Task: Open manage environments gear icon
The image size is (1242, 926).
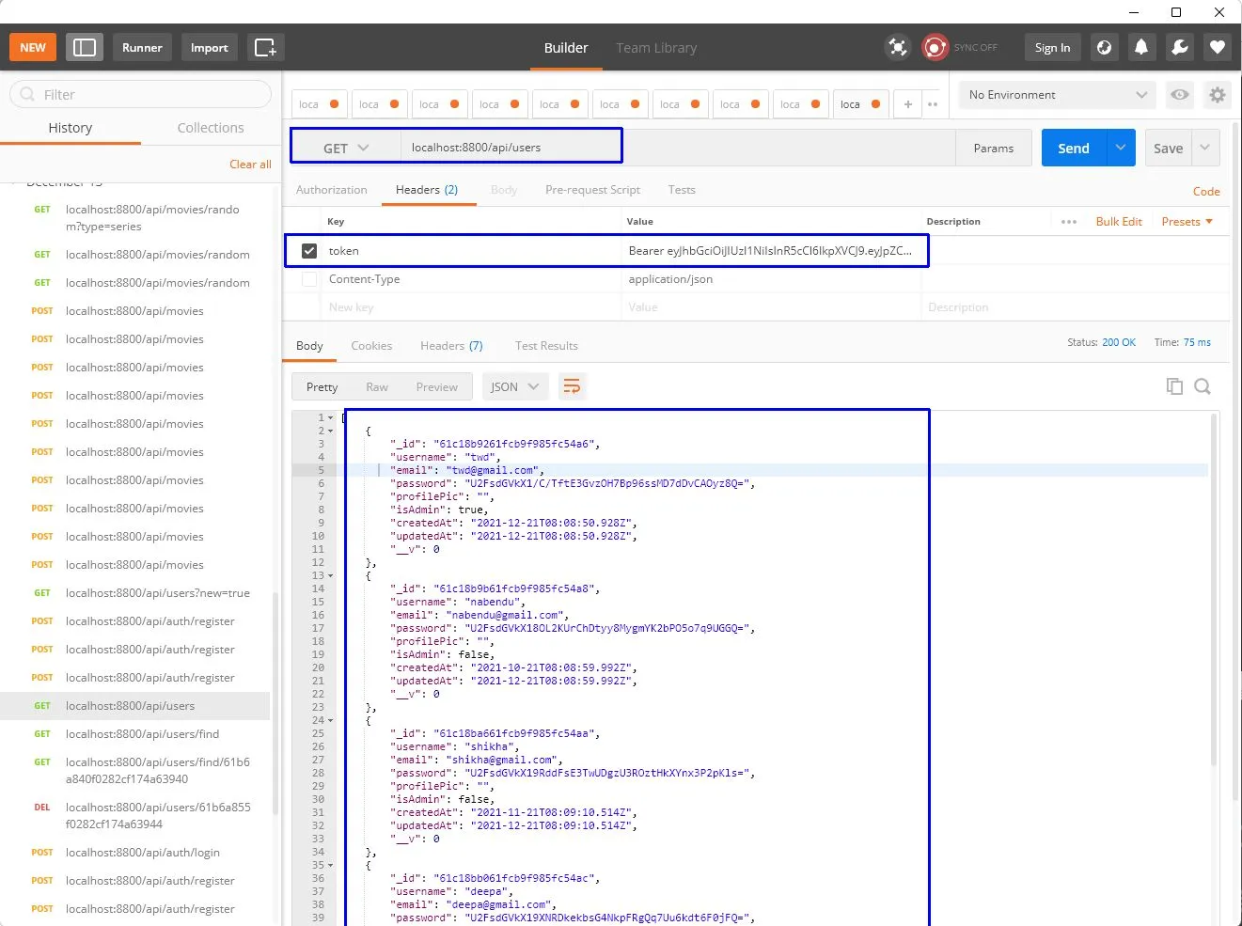Action: tap(1218, 95)
